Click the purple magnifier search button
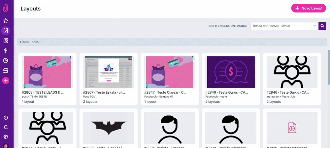330x148 pixels. click(322, 26)
